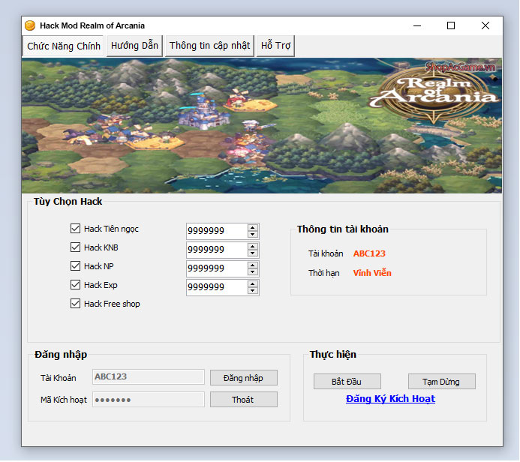Decrease the Hack Tiên ngọc value with down arrow
This screenshot has height=462, width=520.
point(253,235)
